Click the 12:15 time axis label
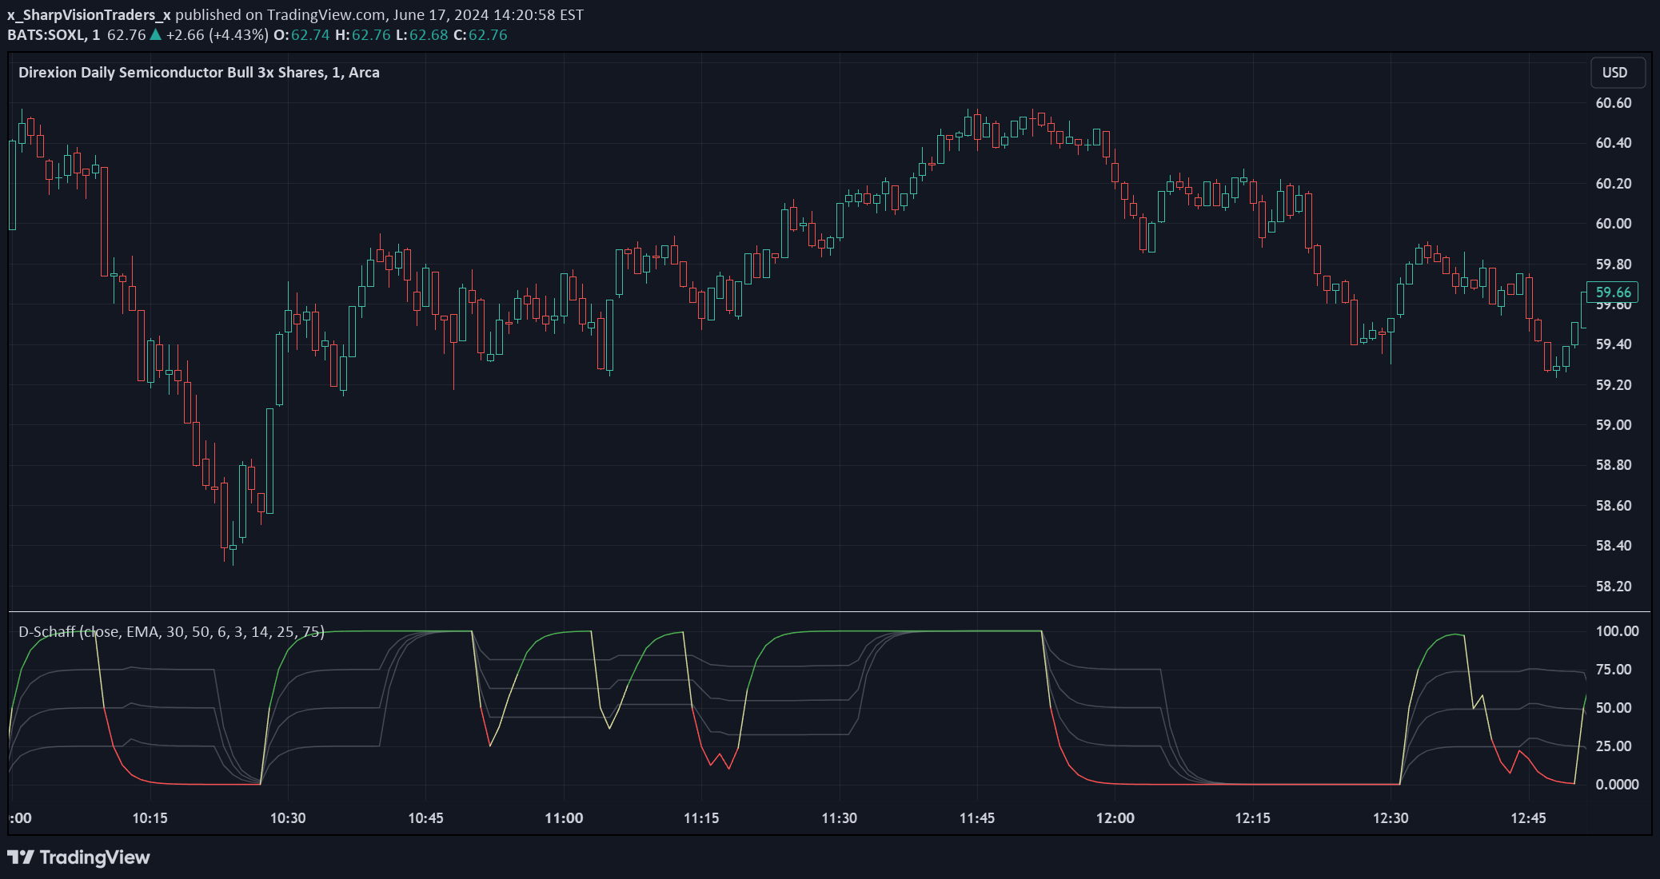Screen dimensions: 1660x879 1253,818
